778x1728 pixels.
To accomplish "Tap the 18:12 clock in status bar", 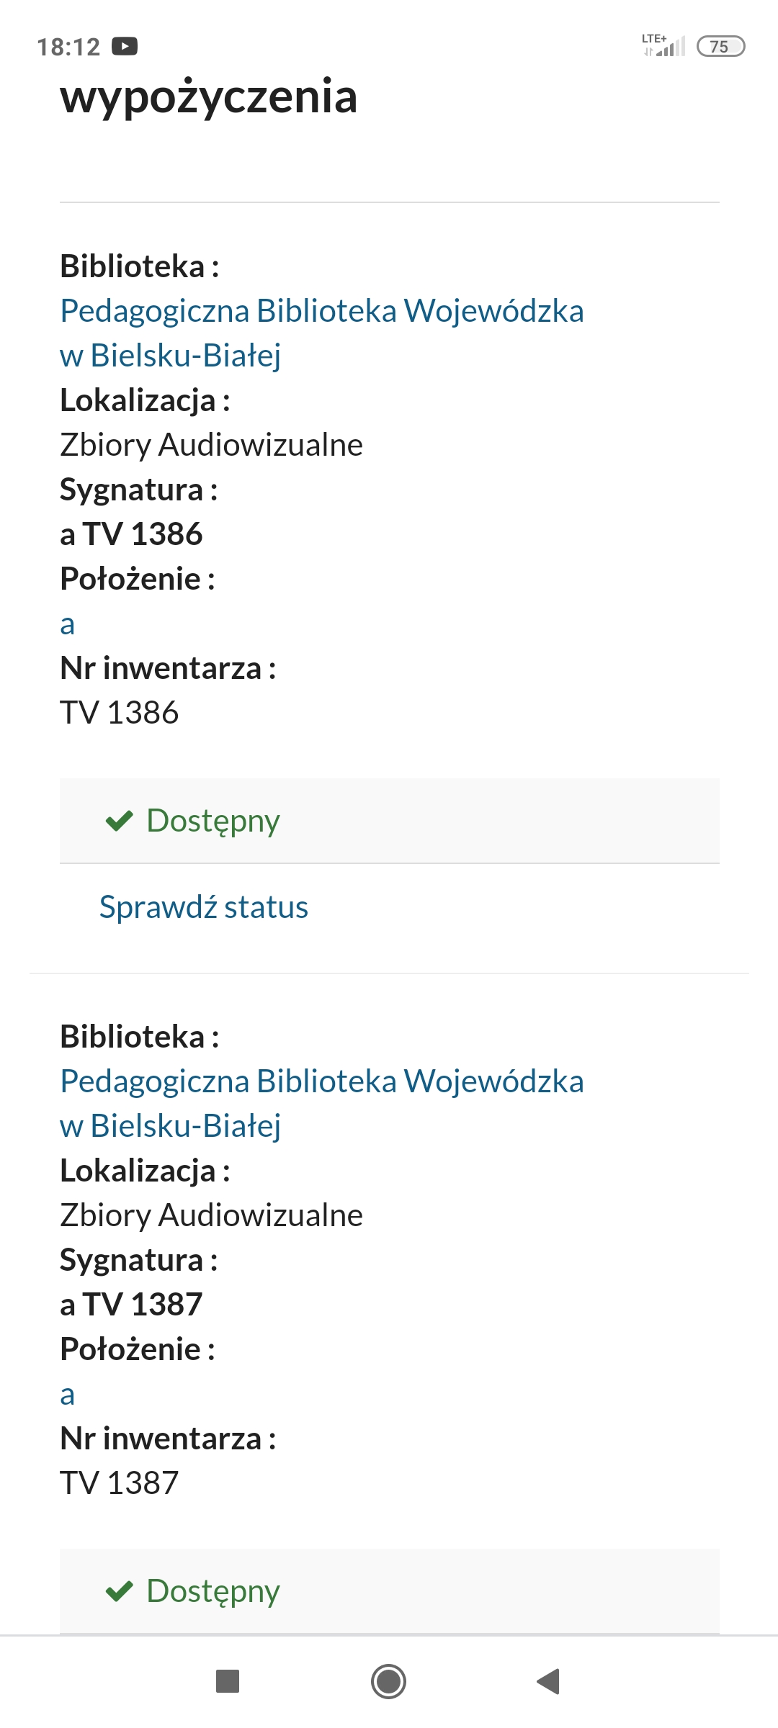I will click(68, 47).
